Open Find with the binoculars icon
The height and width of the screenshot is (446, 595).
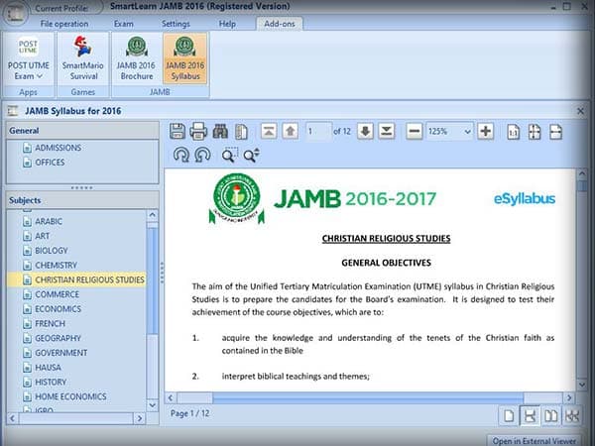pos(219,131)
